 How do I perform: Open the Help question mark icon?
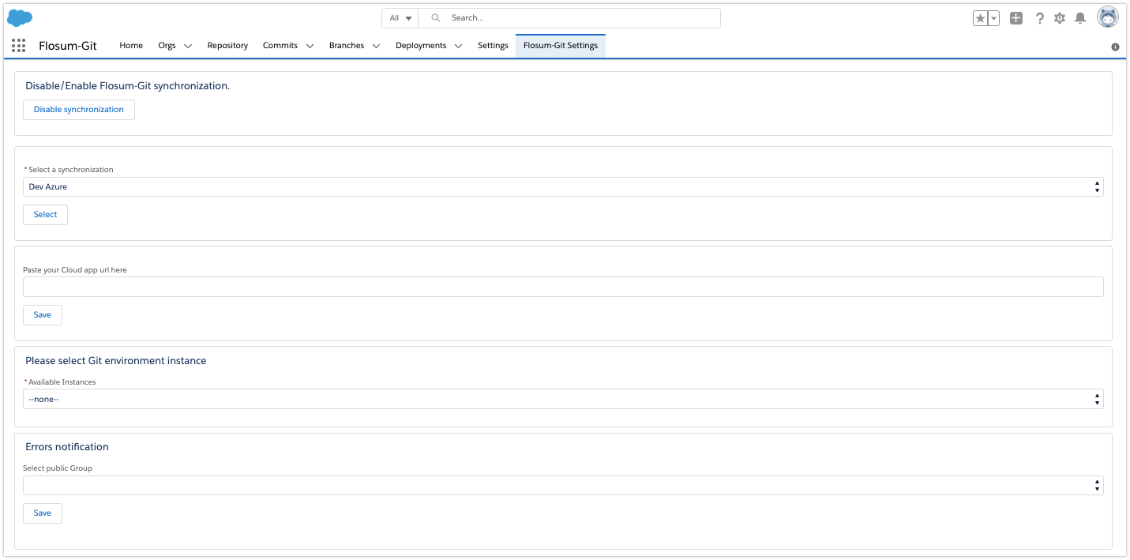pos(1039,18)
